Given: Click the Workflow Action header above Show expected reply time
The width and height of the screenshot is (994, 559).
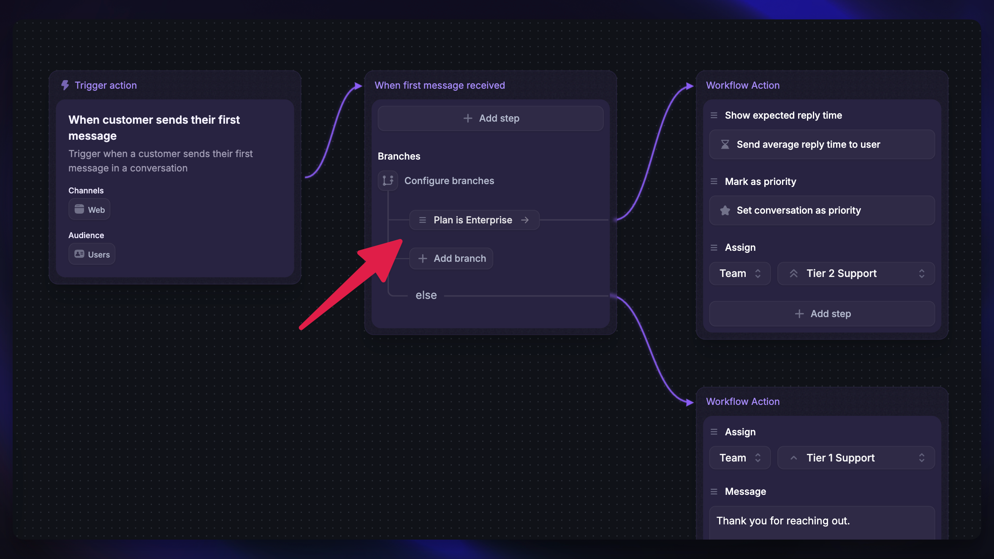Looking at the screenshot, I should [x=743, y=85].
